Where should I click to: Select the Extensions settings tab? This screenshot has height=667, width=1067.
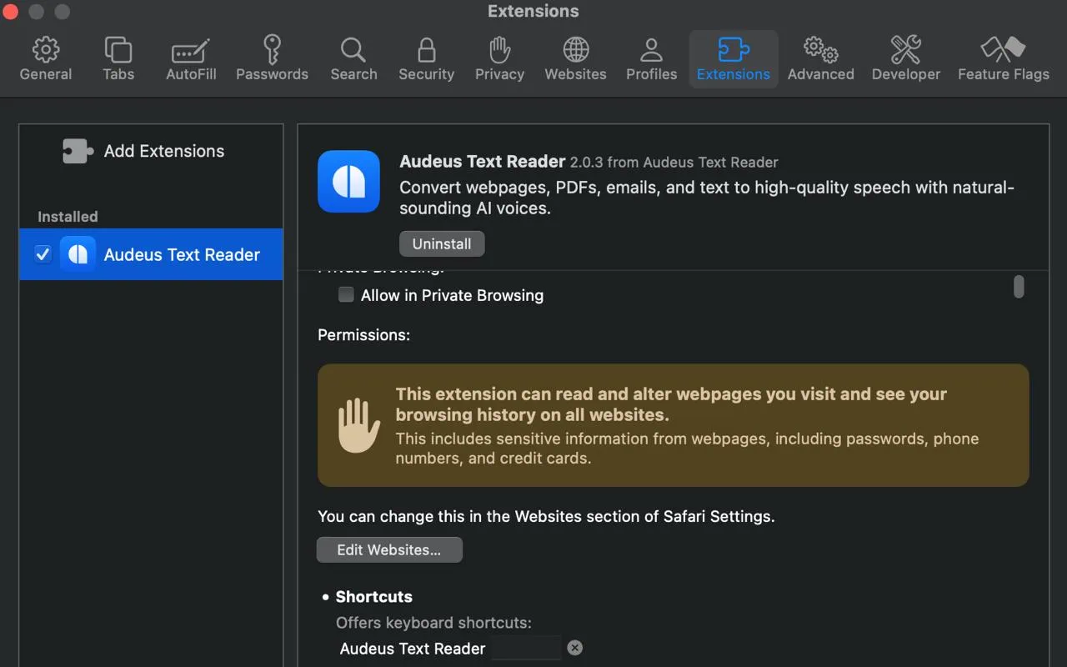pyautogui.click(x=734, y=58)
